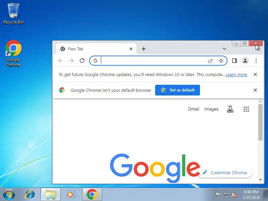This screenshot has height=201, width=268.
Task: Minimize the Chrome window
Action: tap(236, 44)
